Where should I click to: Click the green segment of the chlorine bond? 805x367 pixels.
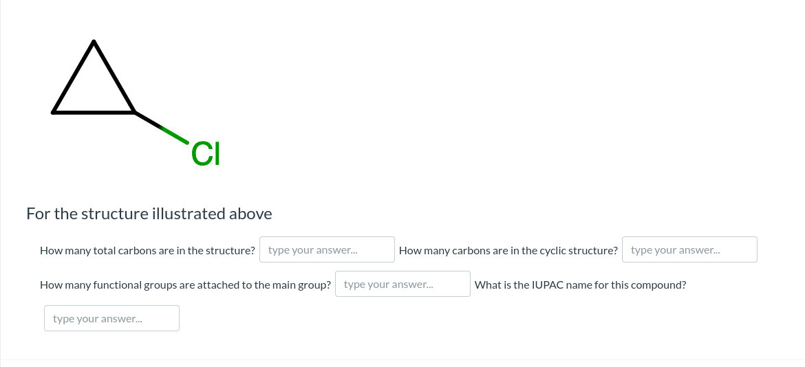pos(175,135)
